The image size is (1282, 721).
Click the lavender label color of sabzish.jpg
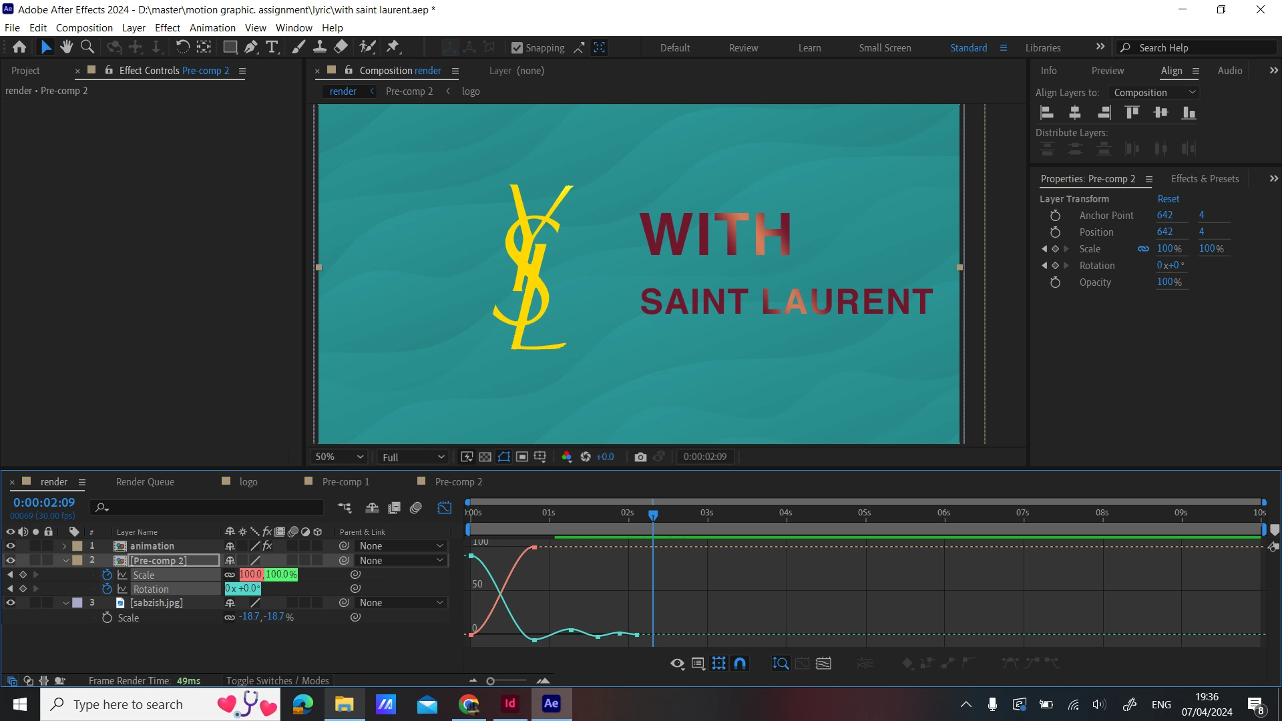pos(77,603)
